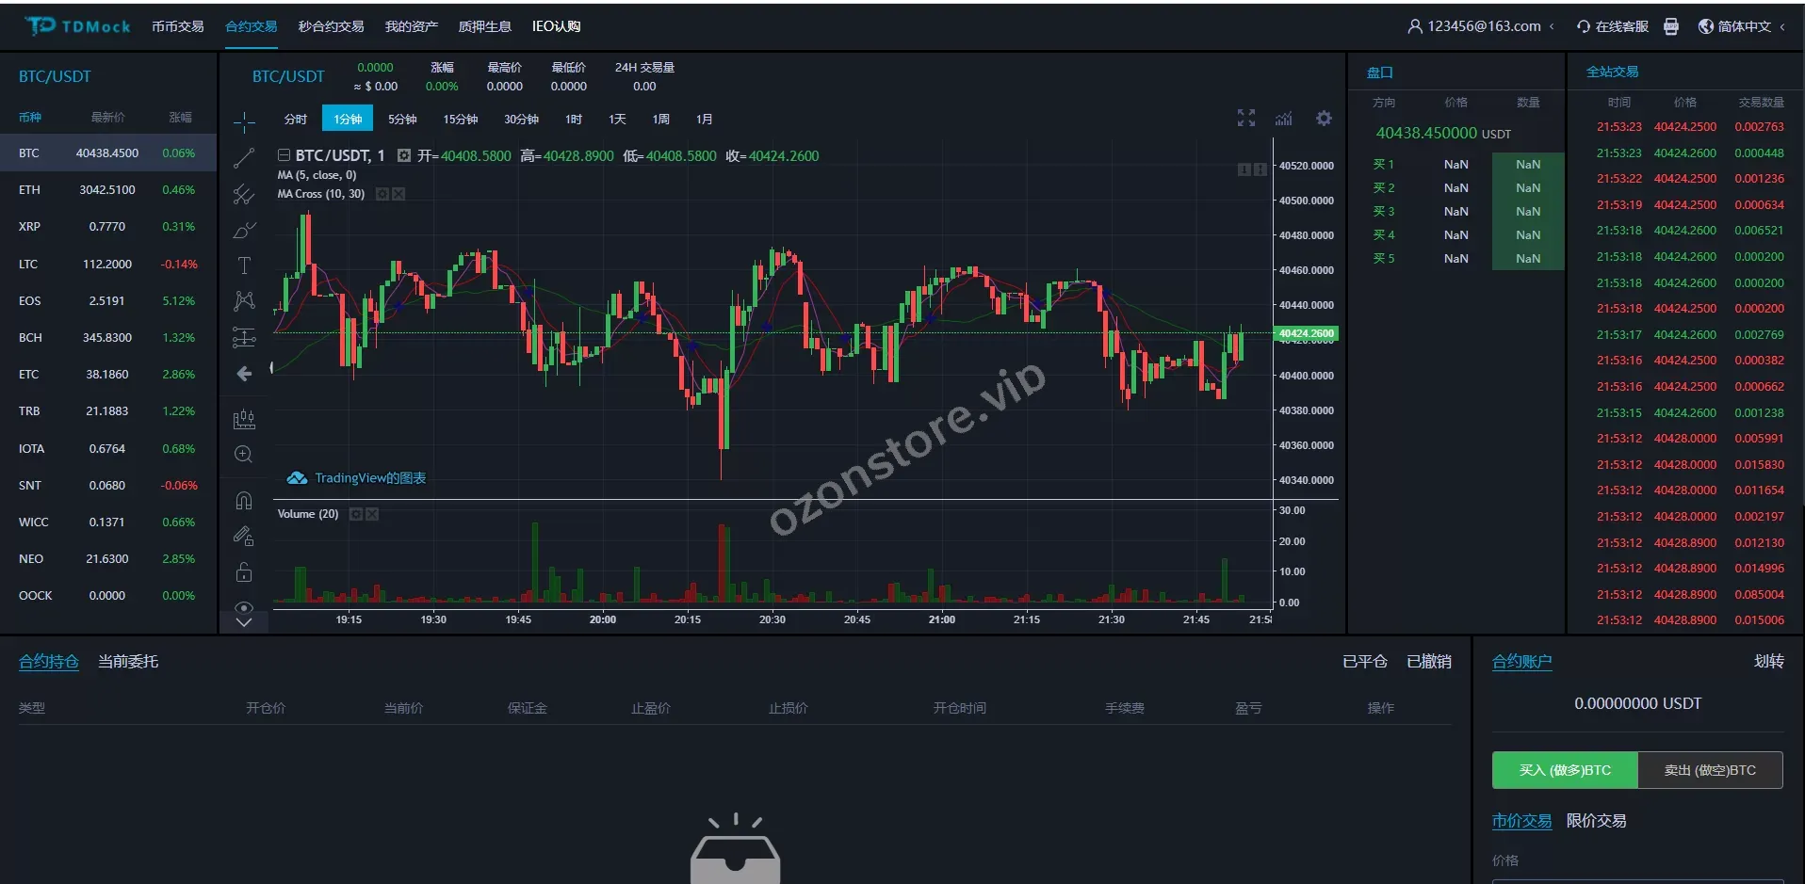
Task: Hide all drawings with eye icon
Action: 243,607
